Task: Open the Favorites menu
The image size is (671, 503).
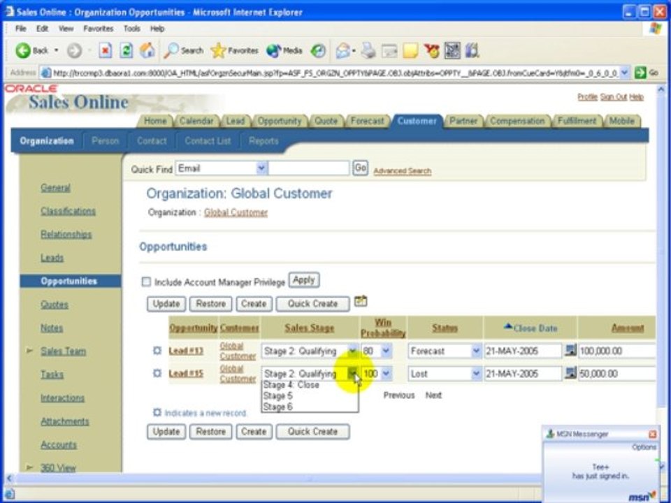Action: (99, 29)
